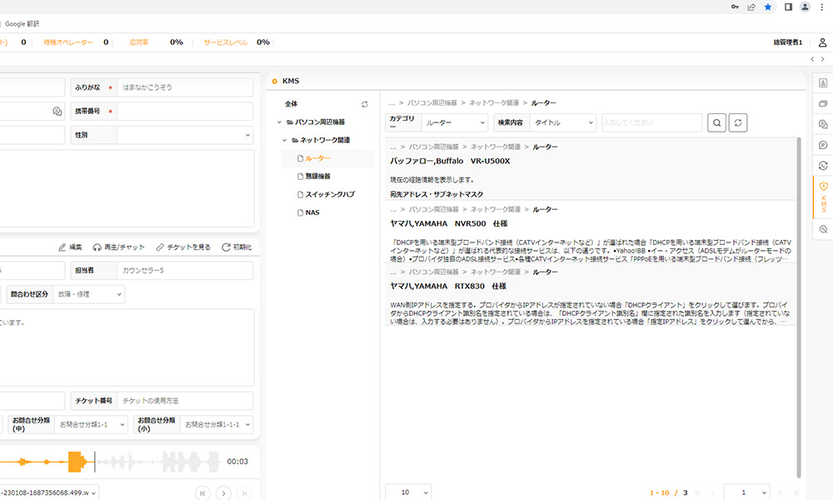Play the audio recording
This screenshot has width=833, height=500.
(223, 492)
